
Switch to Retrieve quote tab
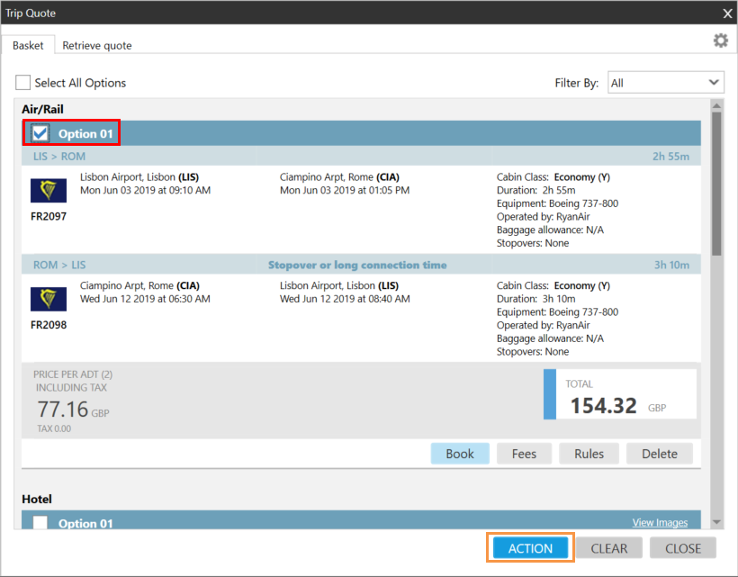pyautogui.click(x=97, y=45)
